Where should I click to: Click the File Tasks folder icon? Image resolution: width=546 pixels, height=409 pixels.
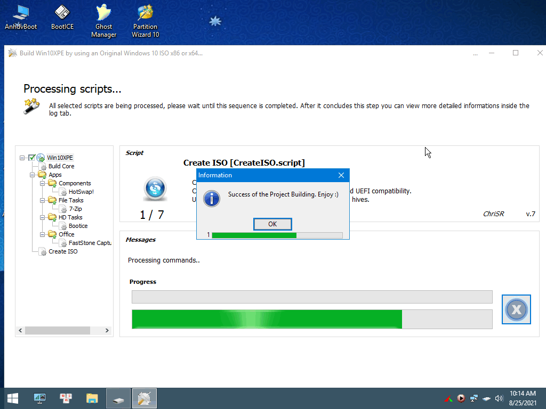coord(52,200)
